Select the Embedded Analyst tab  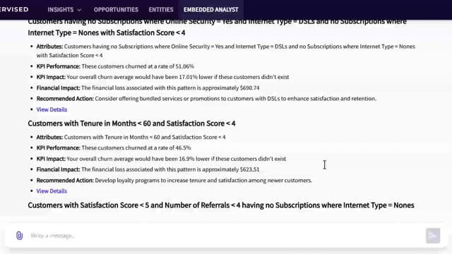tap(210, 9)
